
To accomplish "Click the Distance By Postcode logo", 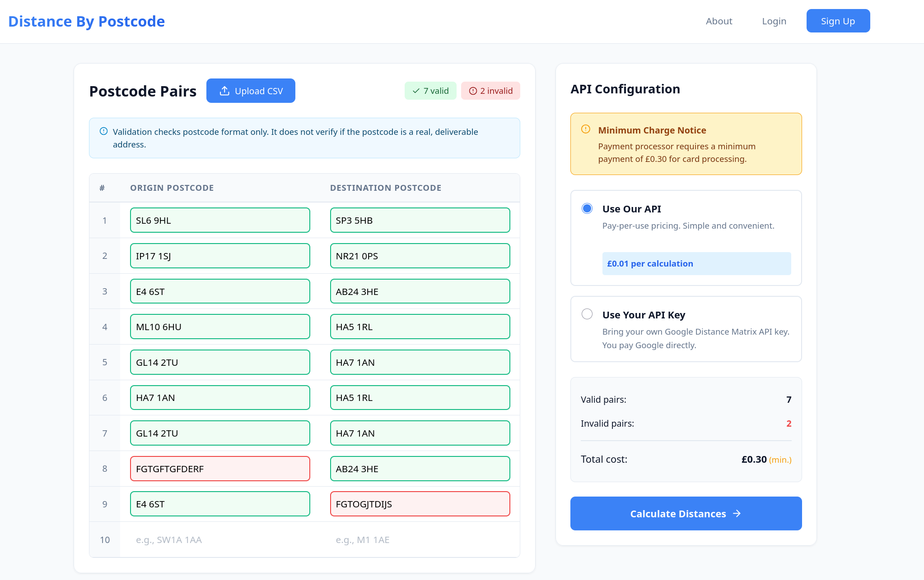I will point(86,21).
